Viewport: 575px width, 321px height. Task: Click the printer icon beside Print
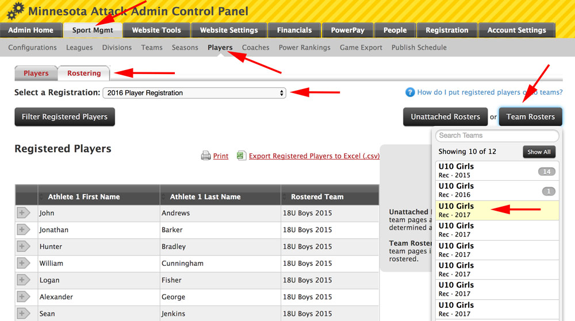coord(206,156)
